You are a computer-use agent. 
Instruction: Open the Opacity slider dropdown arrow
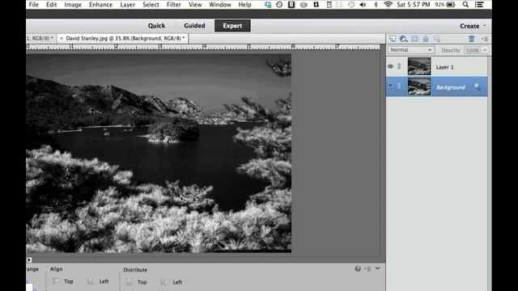pyautogui.click(x=485, y=50)
